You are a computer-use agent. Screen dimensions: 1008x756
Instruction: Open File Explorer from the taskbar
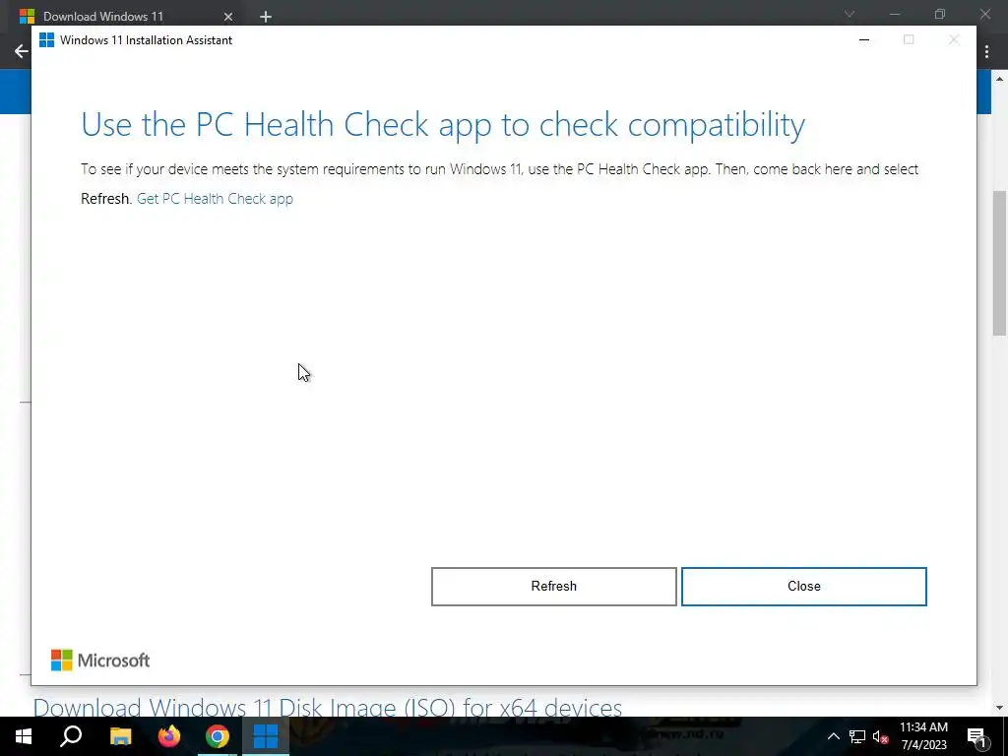pos(120,736)
